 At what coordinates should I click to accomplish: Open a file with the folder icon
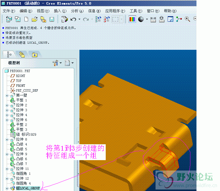35,19
